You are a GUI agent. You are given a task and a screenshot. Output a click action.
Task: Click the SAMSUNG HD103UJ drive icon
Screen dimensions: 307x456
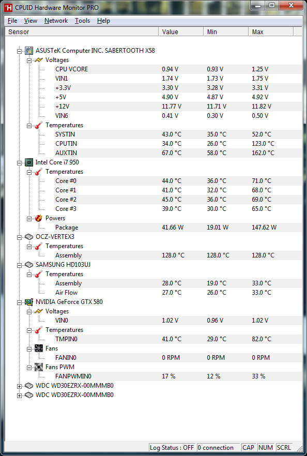pos(29,265)
